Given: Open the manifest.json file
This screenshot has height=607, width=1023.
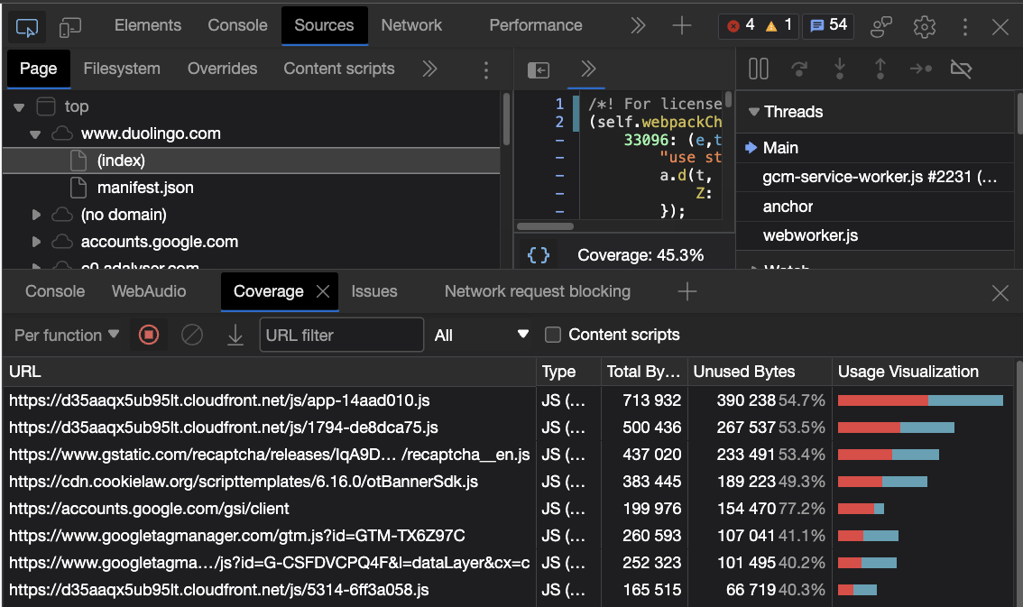Looking at the screenshot, I should click(251, 188).
